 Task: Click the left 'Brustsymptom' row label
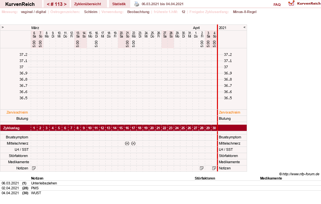(x=17, y=137)
